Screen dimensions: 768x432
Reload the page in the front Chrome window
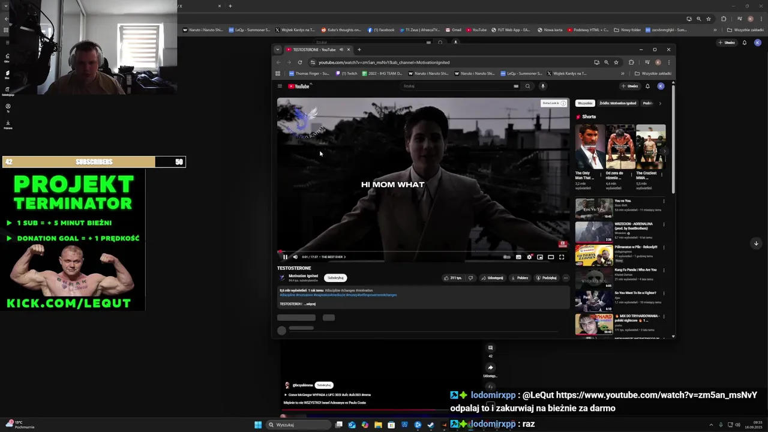(x=300, y=62)
